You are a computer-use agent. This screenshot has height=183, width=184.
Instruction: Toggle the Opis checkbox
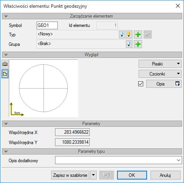pos(141,84)
